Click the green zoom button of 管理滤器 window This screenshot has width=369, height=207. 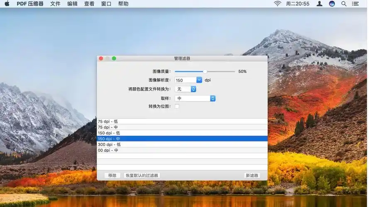pyautogui.click(x=114, y=58)
